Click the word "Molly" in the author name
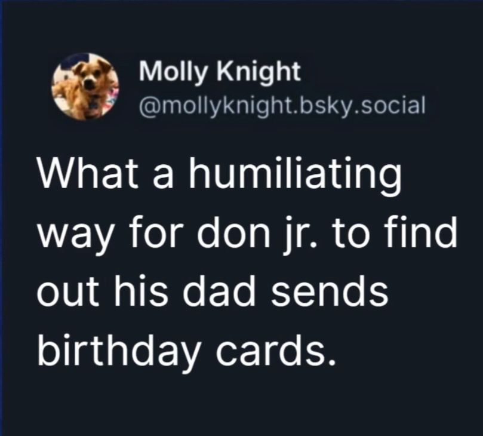Viewport: 483px width, 436px height. [x=174, y=72]
